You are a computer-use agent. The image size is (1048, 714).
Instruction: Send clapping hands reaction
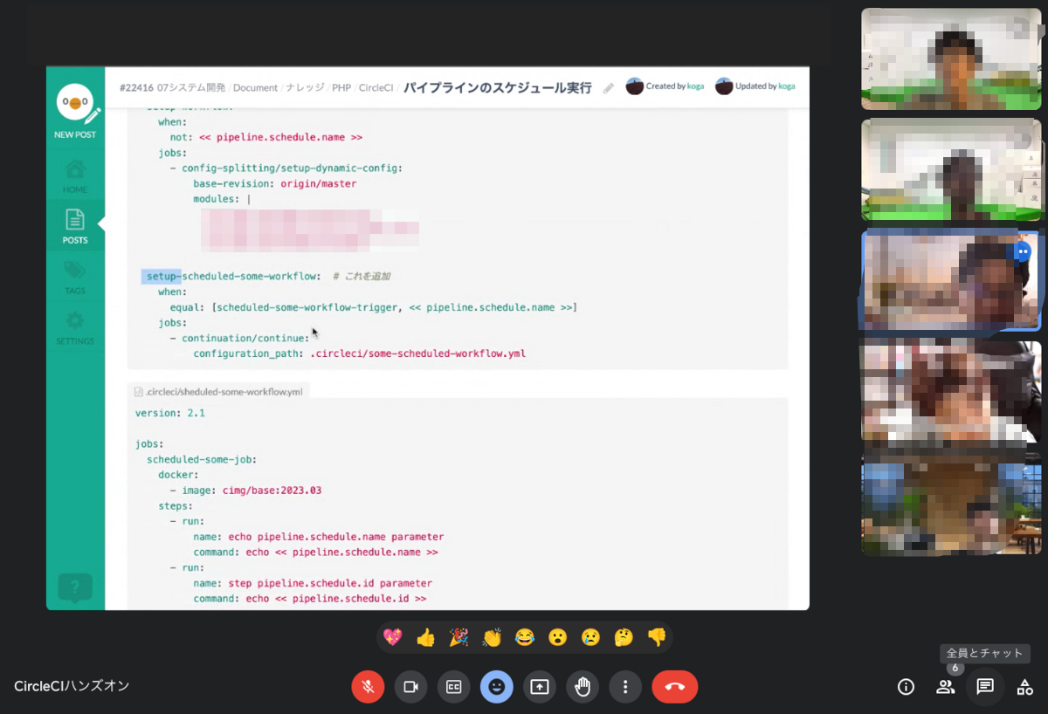[x=492, y=637]
